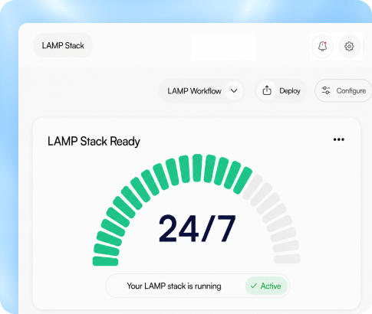This screenshot has width=372, height=314.
Task: Expand the LAMP Workflow chevron
Action: pyautogui.click(x=234, y=90)
